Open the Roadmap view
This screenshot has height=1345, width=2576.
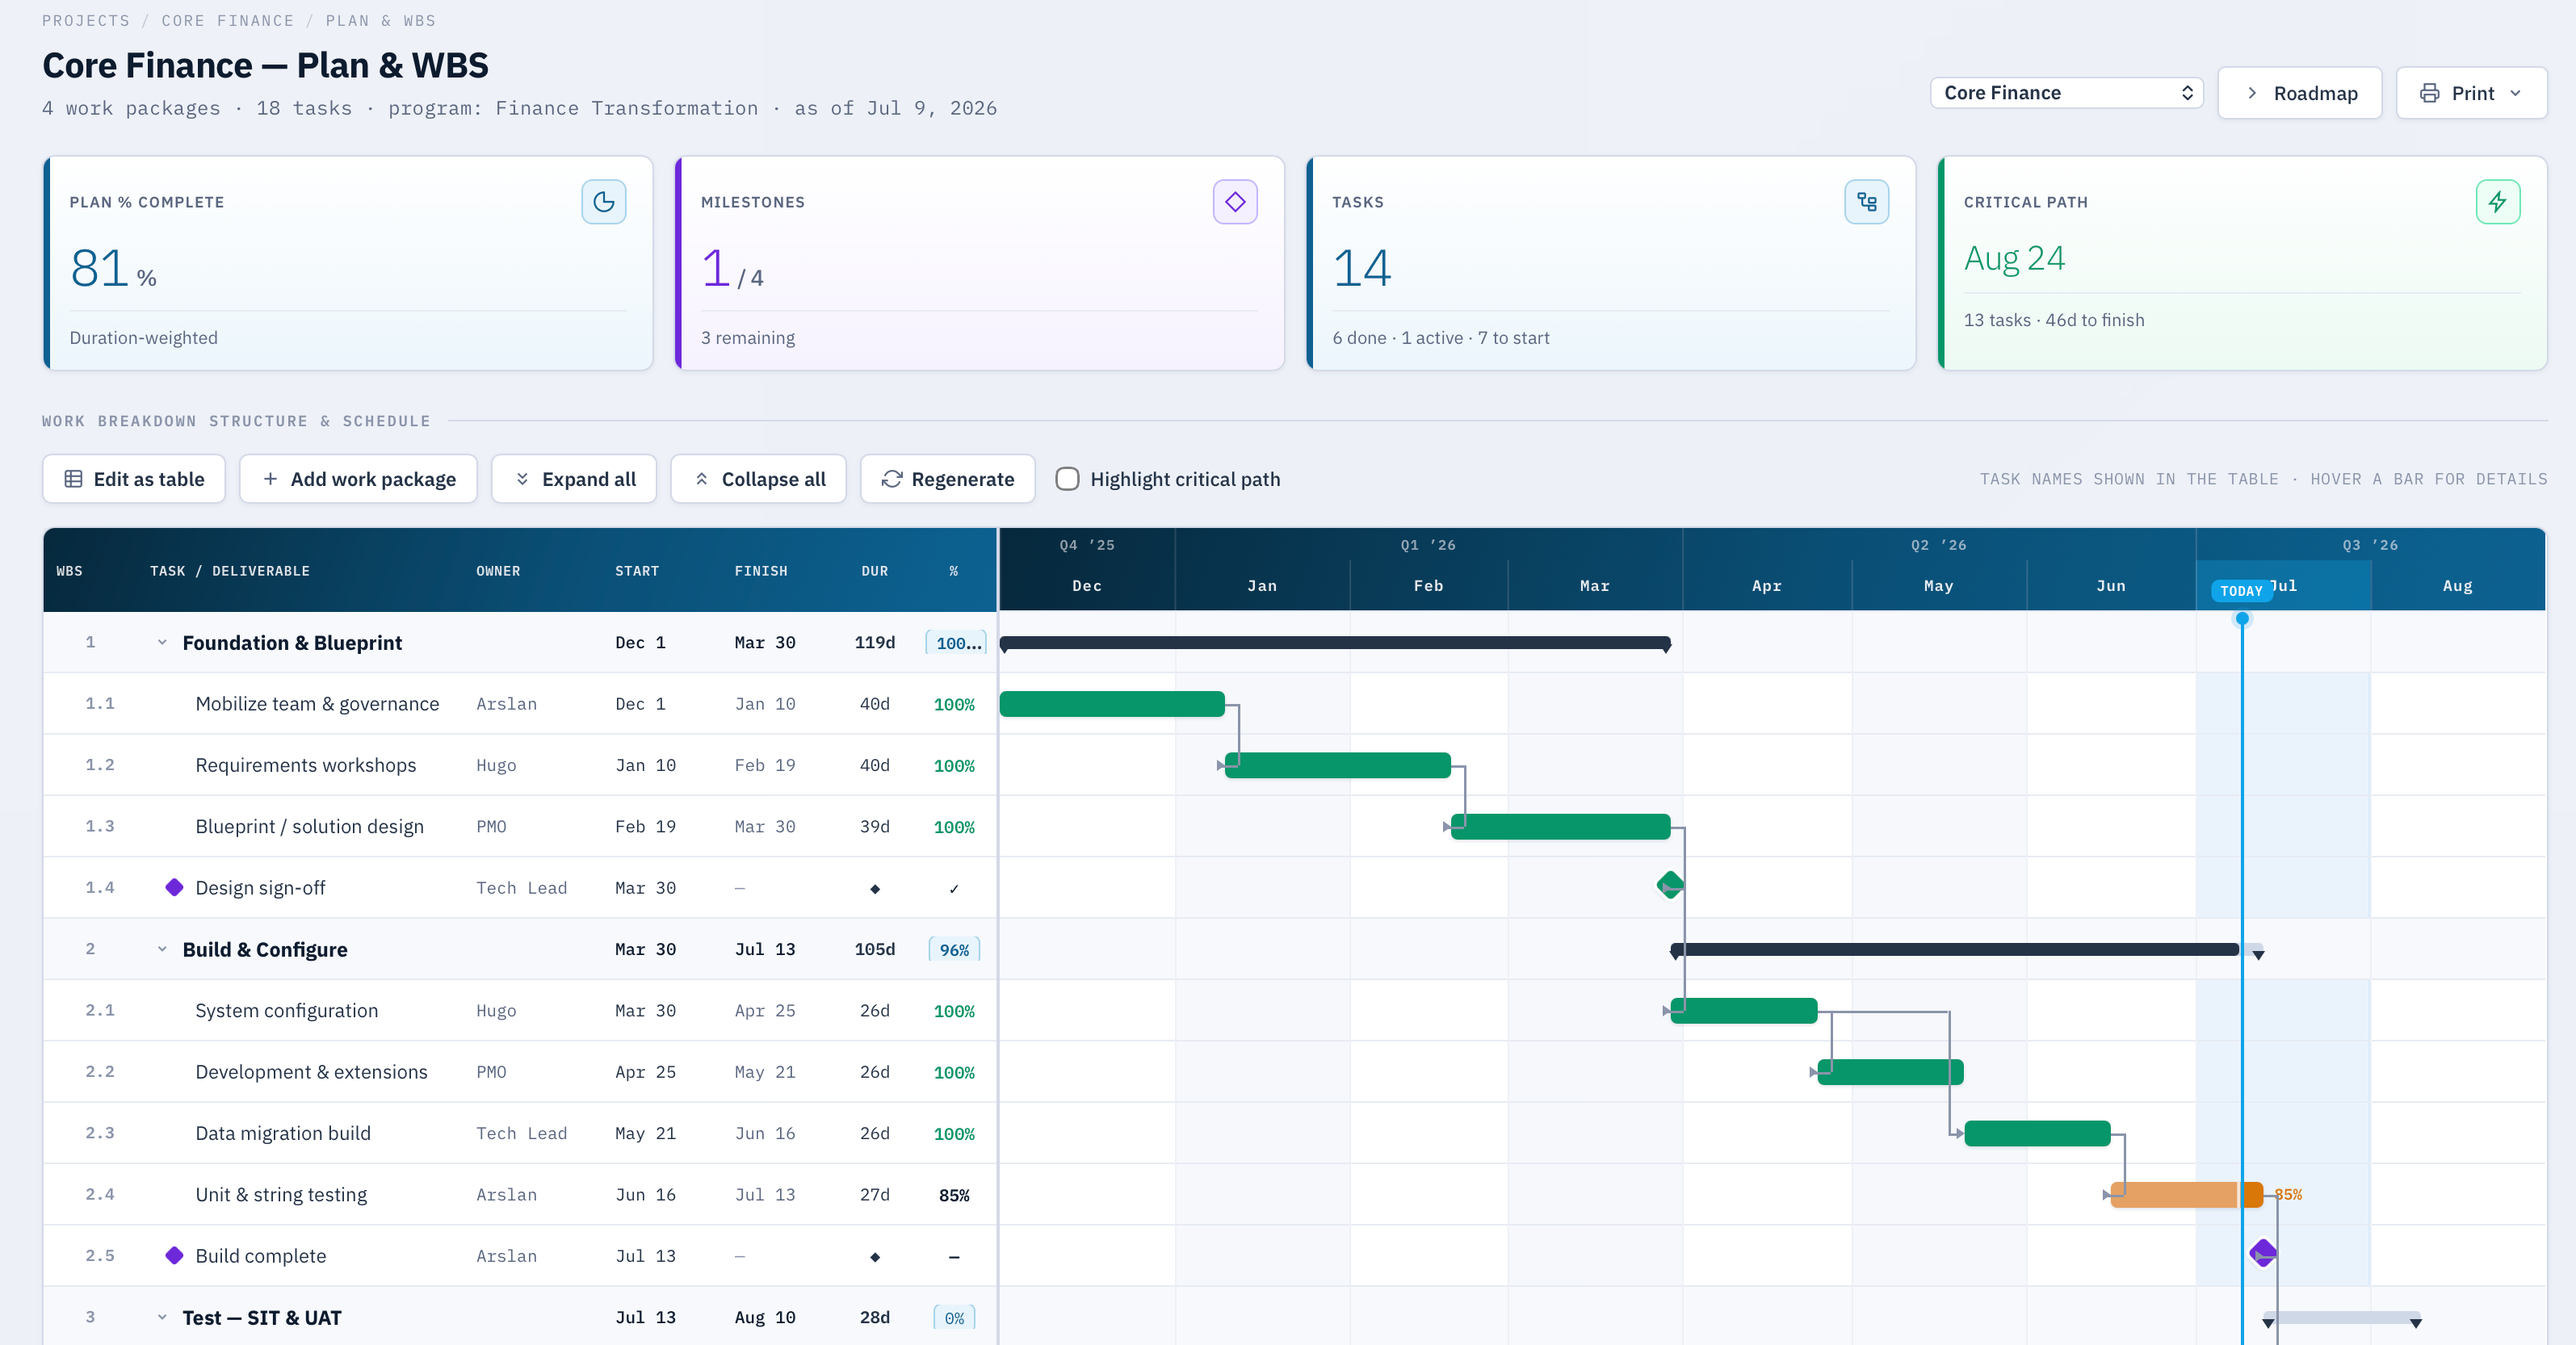(2299, 93)
